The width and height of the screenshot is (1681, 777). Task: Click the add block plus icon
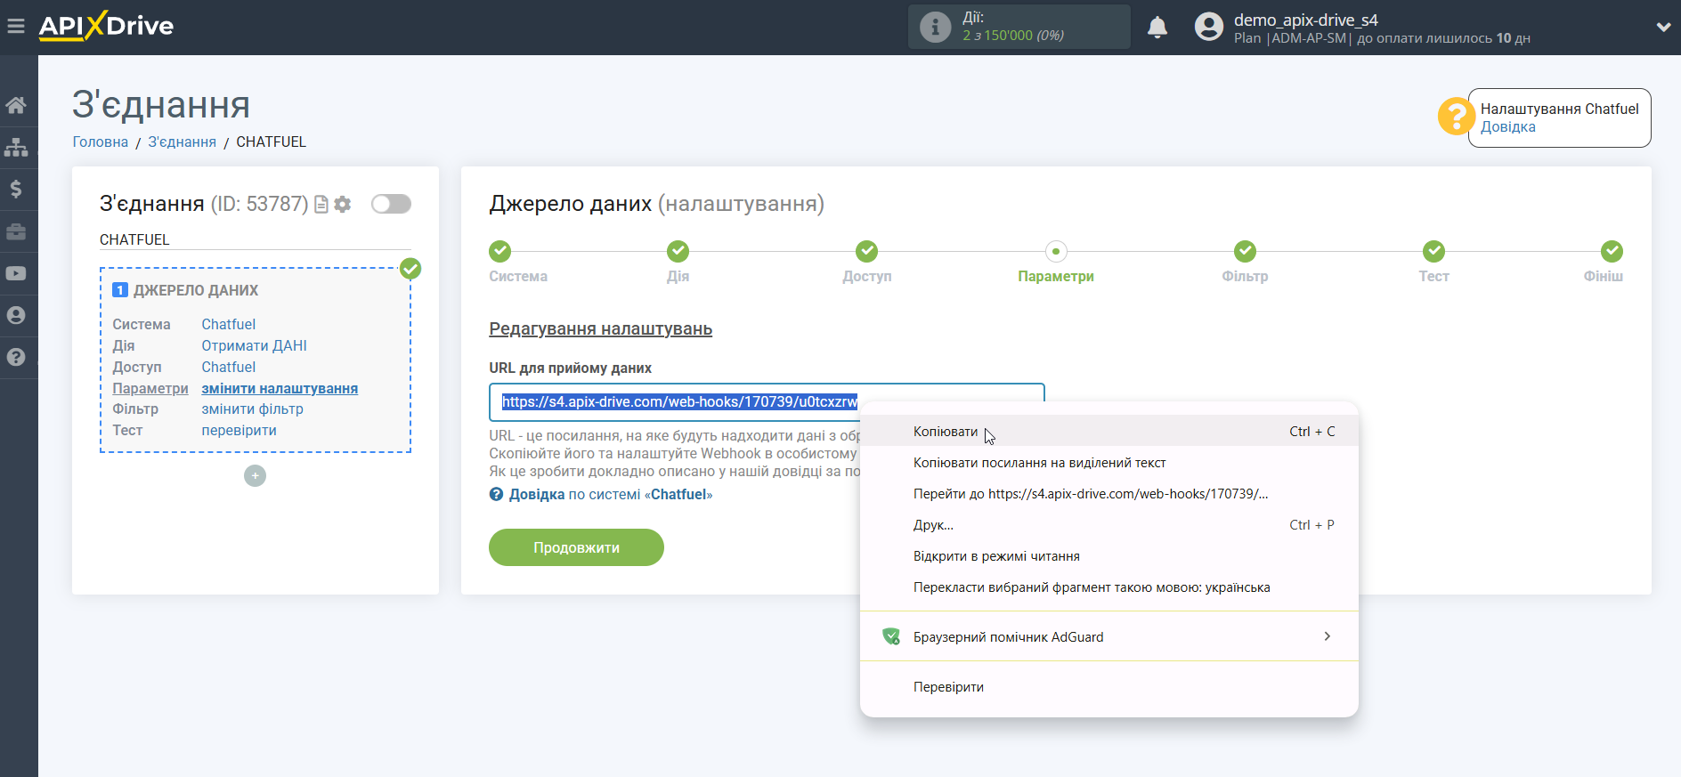[x=255, y=476]
